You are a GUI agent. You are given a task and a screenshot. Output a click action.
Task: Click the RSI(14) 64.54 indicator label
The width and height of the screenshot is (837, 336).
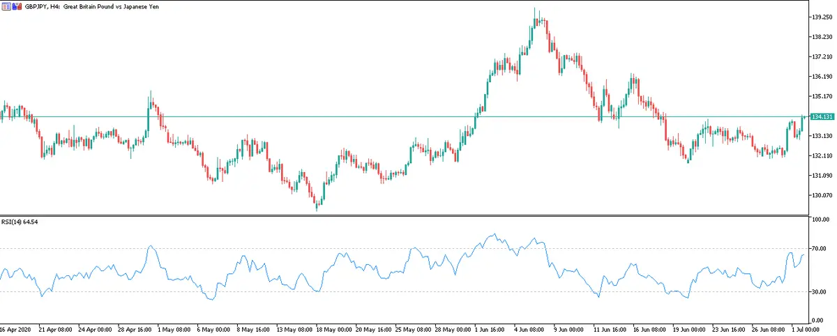pos(21,222)
